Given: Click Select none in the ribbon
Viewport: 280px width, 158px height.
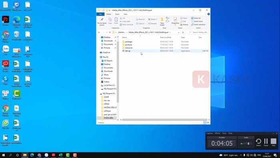Looking at the screenshot, I should click(197, 21).
